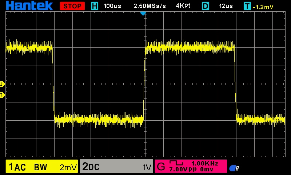This screenshot has height=175, width=291.
Task: Click the 1V channel 2 scale value
Action: coord(147,168)
